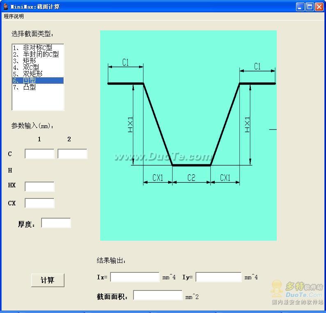The width and height of the screenshot is (326, 313).
Task: Select 半封闭的C型 in the list
Action: 36,54
